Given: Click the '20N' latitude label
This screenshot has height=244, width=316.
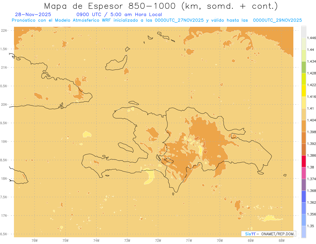Looking at the screenshot, I should (x=4, y=104).
